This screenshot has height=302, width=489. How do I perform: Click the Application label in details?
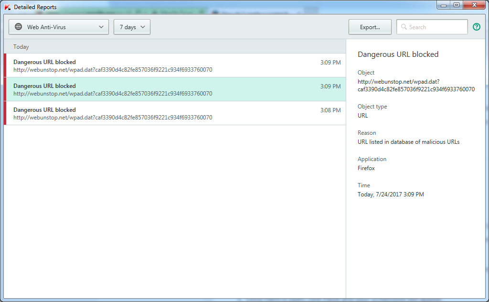click(x=372, y=159)
